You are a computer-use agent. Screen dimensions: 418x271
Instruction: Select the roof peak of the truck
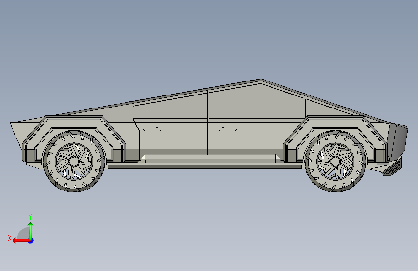[260, 80]
